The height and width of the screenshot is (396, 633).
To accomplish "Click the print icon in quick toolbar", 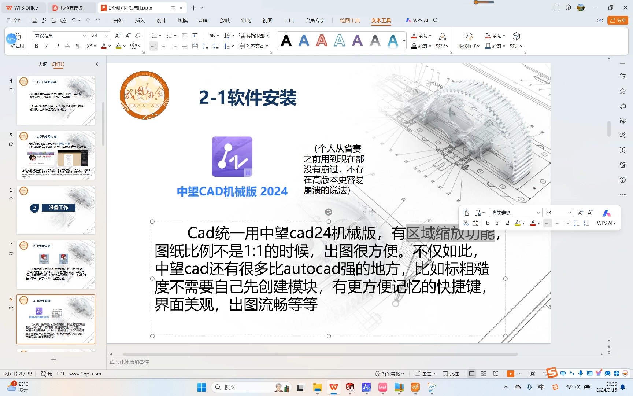I will pyautogui.click(x=54, y=21).
